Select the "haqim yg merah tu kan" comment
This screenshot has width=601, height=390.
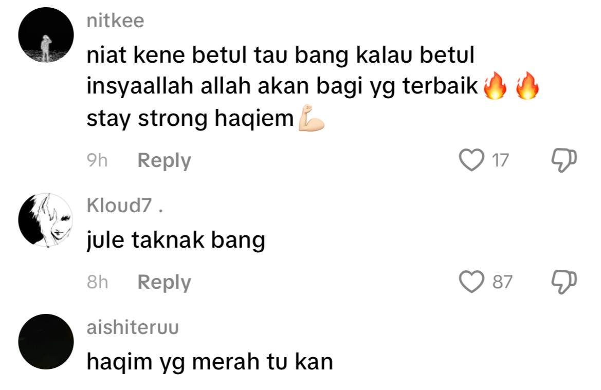[x=210, y=362]
